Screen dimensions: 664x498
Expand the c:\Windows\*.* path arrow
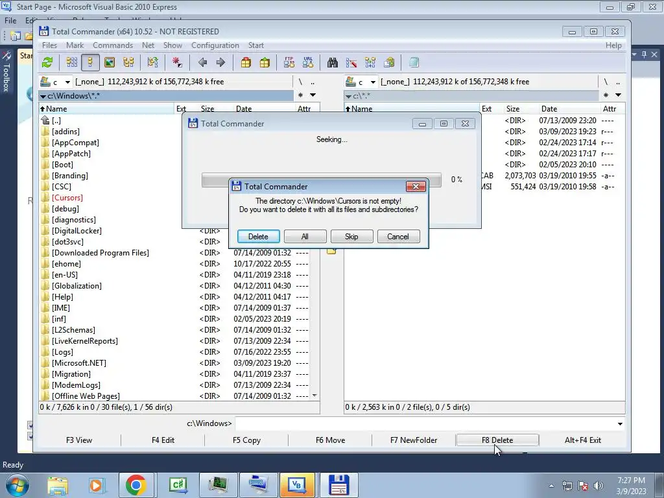[x=43, y=96]
